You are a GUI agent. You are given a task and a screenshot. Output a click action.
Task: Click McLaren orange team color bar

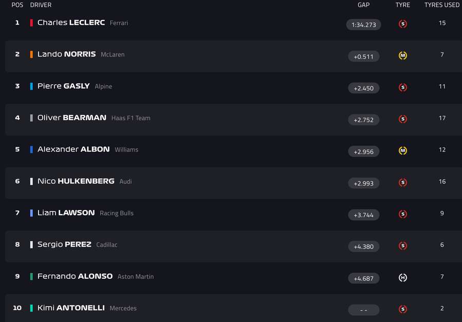click(31, 54)
